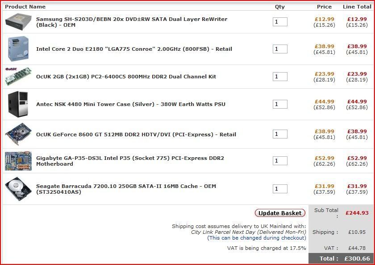Open the Intel Core 2 Duo E2180 link

pyautogui.click(x=134, y=49)
